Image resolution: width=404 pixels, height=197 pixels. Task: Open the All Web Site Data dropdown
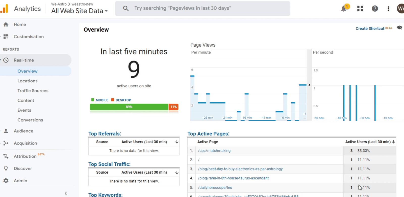coord(79,11)
